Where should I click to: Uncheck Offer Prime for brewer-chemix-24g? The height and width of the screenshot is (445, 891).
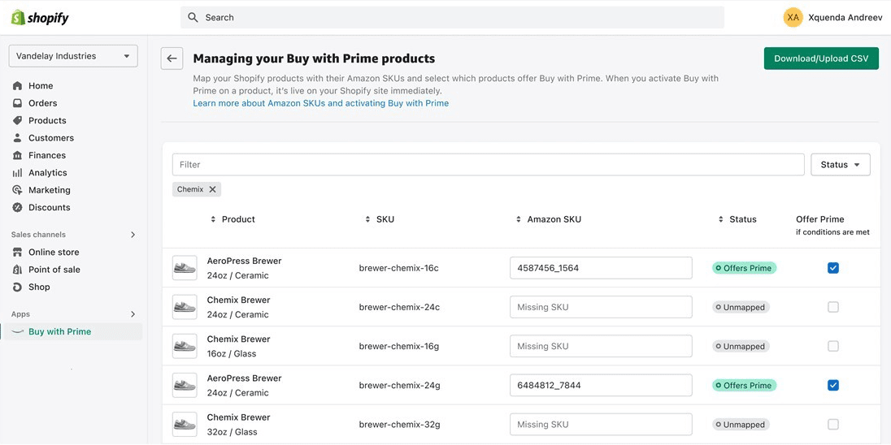pyautogui.click(x=833, y=386)
